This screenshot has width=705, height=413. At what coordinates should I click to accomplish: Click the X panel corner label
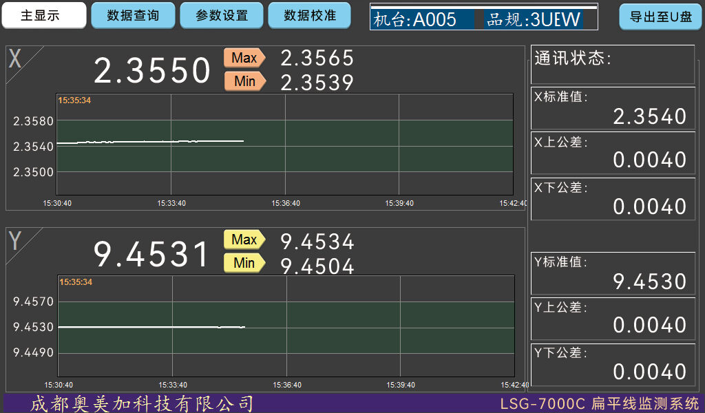(15, 59)
